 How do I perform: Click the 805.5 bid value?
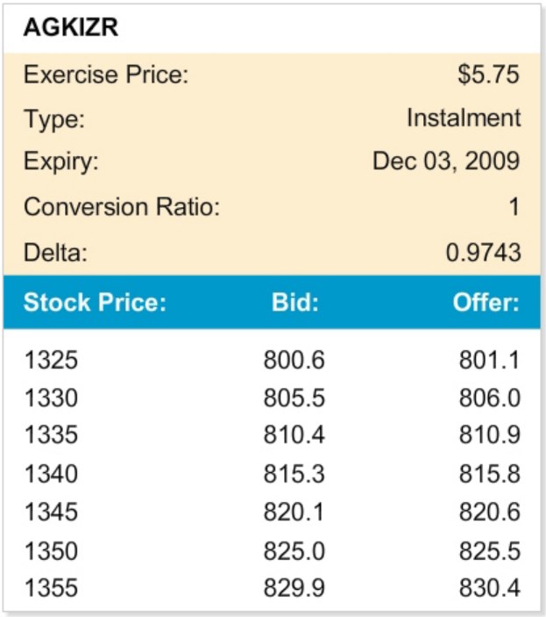coord(294,398)
